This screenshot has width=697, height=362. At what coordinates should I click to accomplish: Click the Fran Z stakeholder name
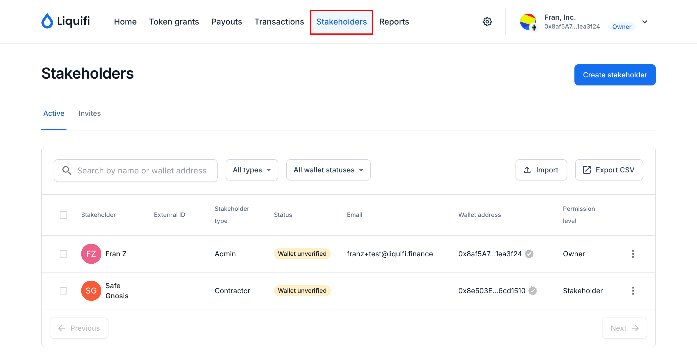coord(116,254)
